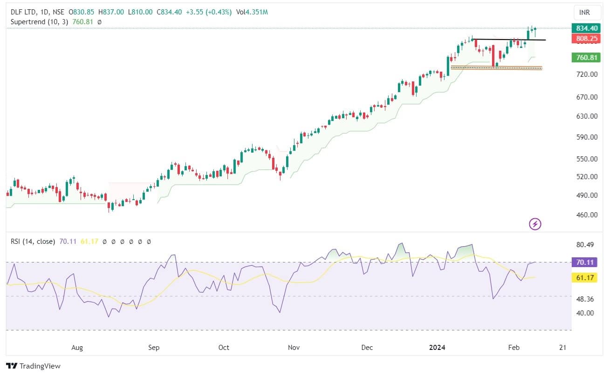Click the red 808.25 price axis label
The height and width of the screenshot is (376, 609).
click(x=586, y=39)
